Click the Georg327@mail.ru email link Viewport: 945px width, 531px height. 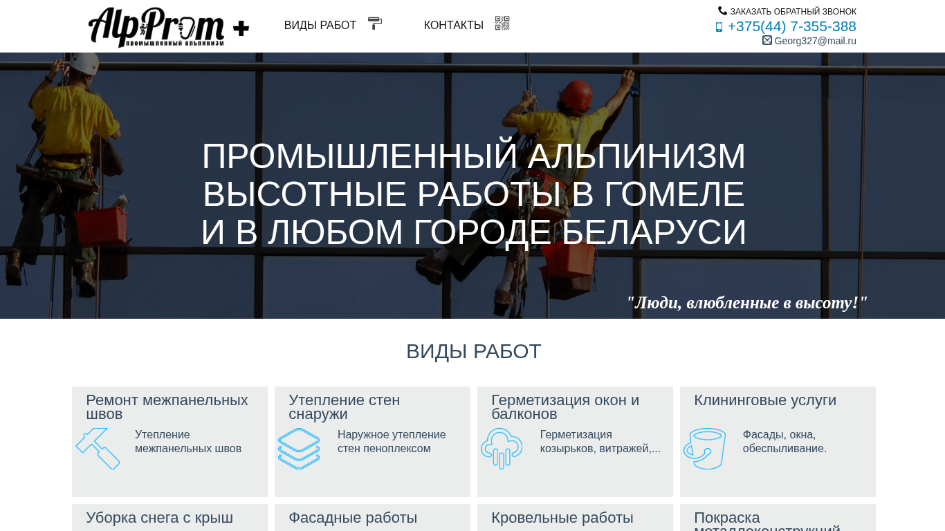pyautogui.click(x=816, y=41)
